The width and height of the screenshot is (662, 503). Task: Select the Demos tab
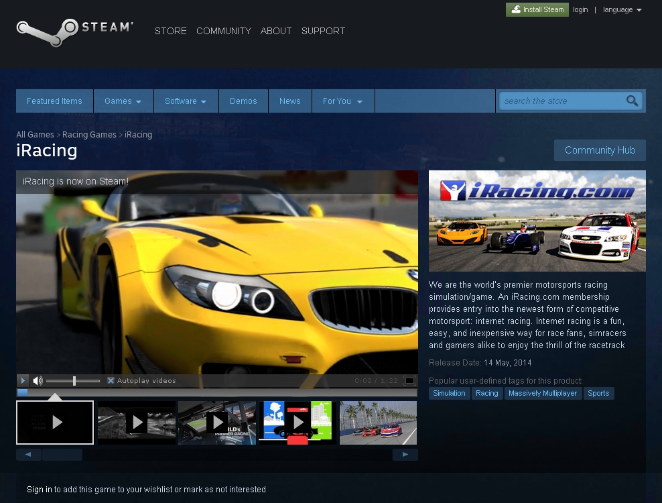coord(243,101)
